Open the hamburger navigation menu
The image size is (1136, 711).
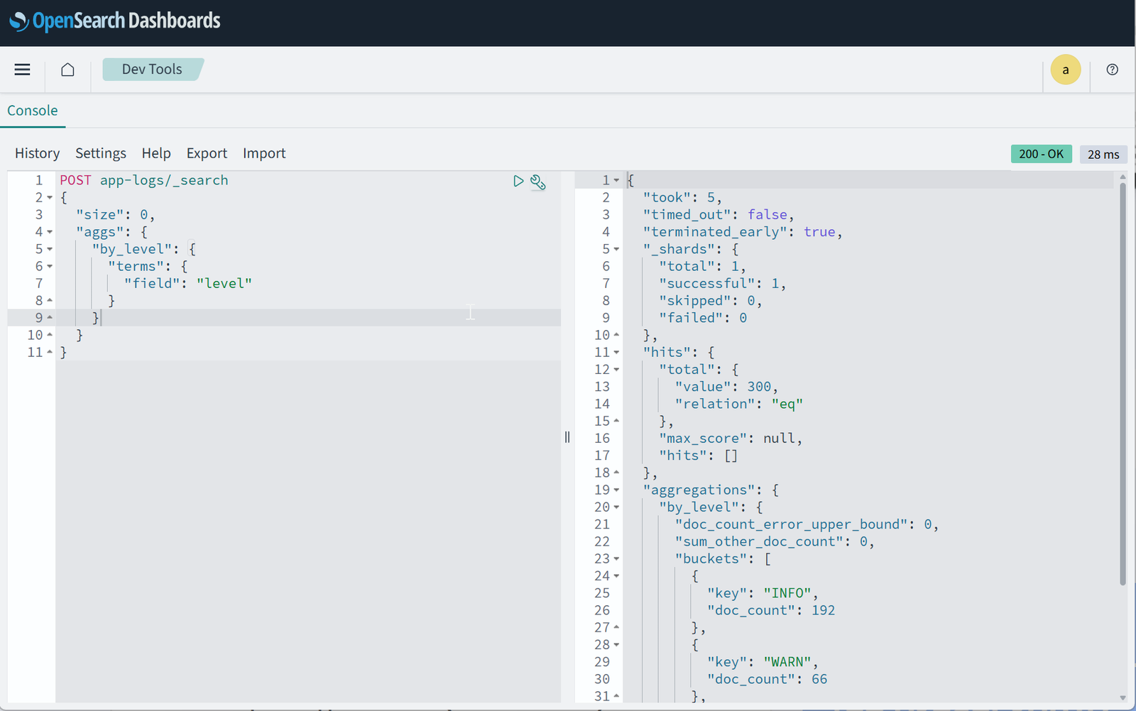point(22,70)
